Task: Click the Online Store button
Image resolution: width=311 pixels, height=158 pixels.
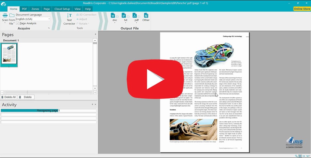Action: [x=302, y=9]
